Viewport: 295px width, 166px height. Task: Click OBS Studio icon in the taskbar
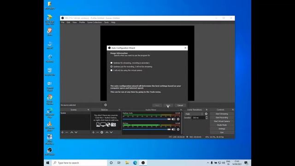pos(143,163)
